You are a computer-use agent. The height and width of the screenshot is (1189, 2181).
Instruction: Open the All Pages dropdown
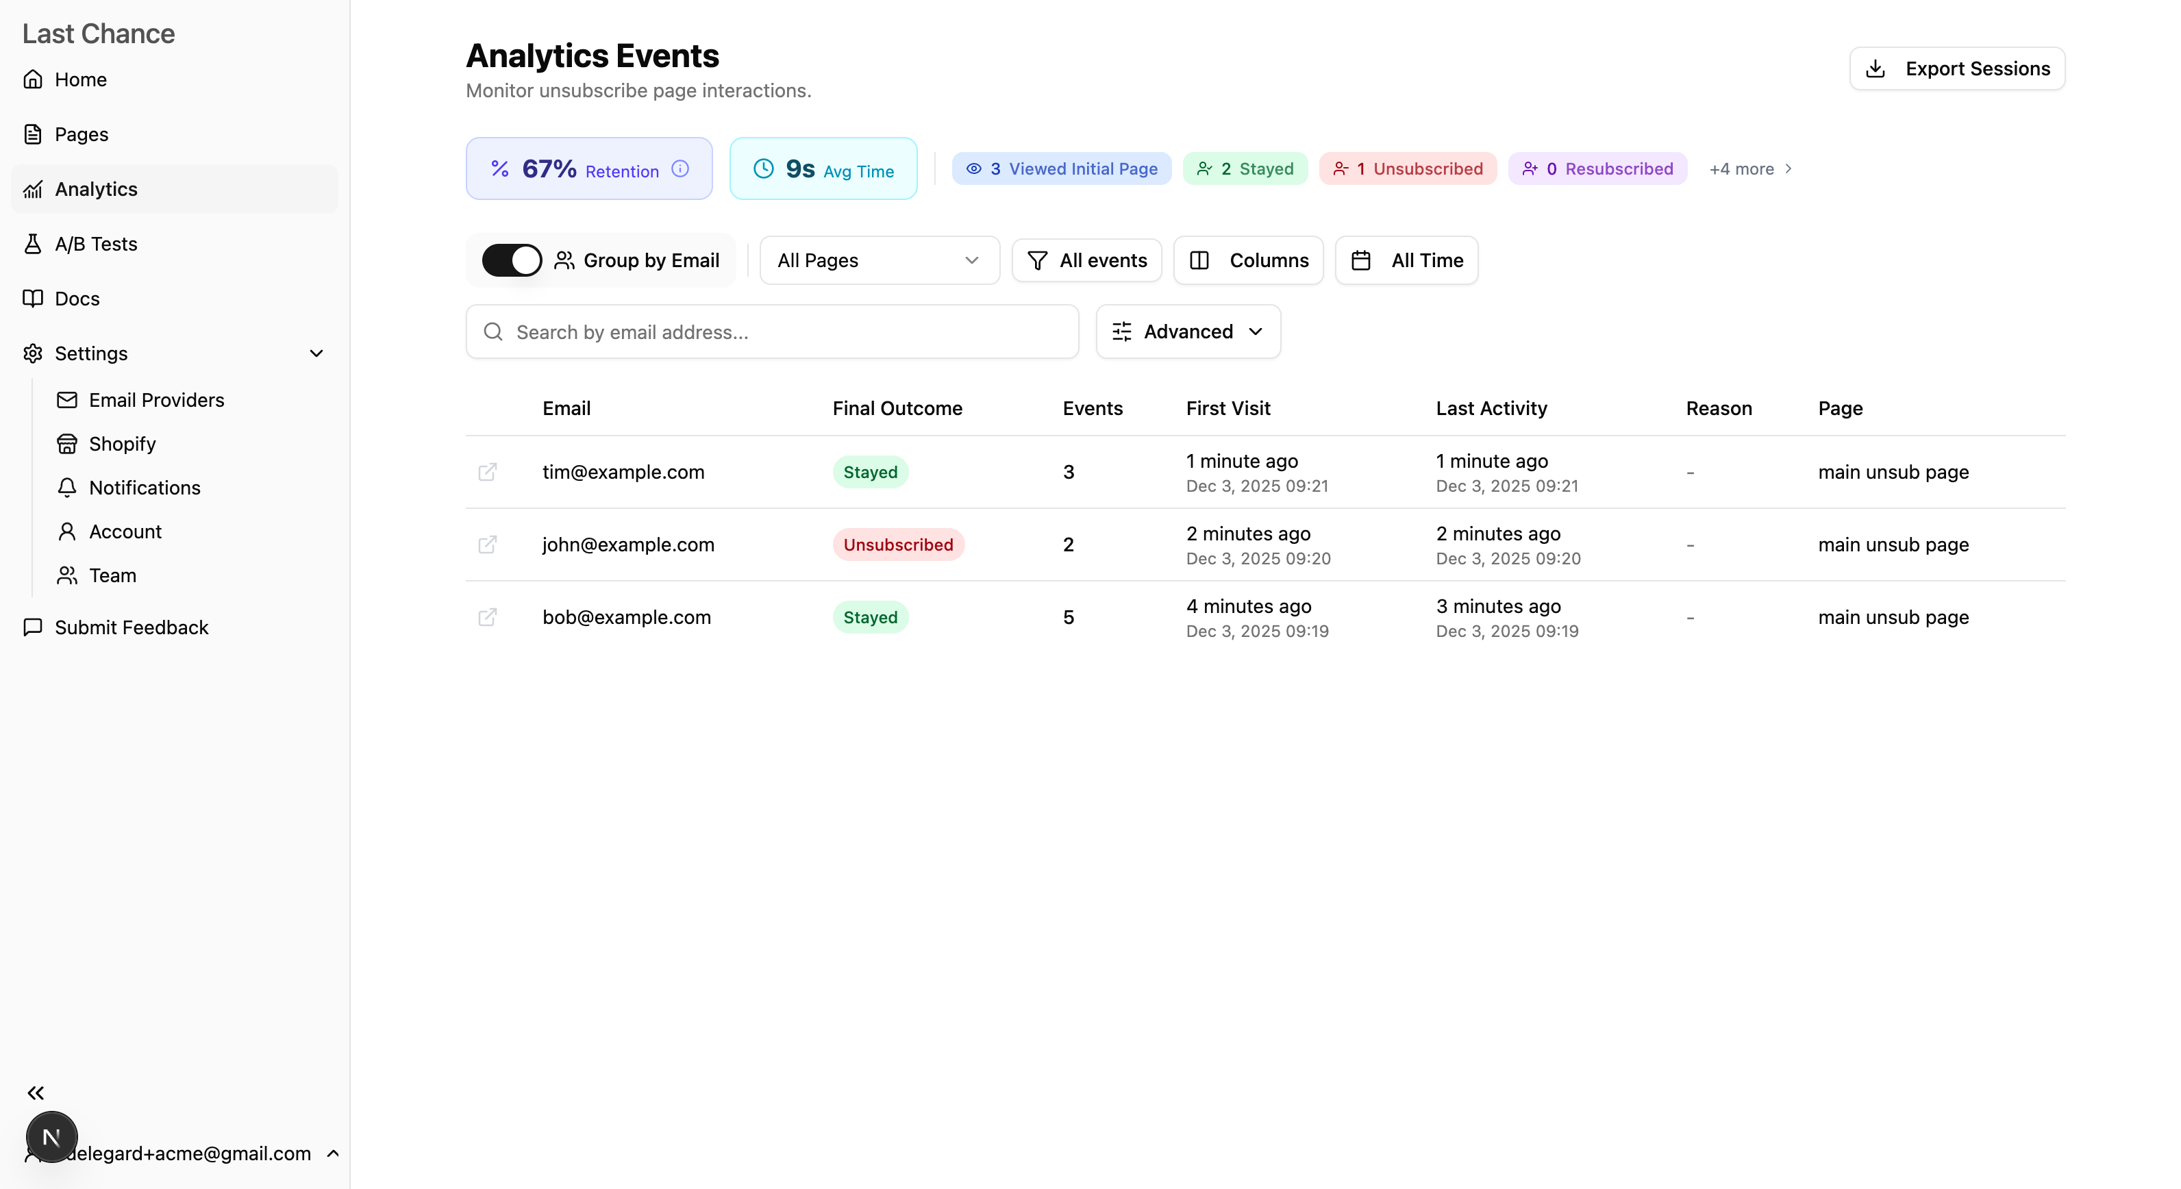coord(879,261)
